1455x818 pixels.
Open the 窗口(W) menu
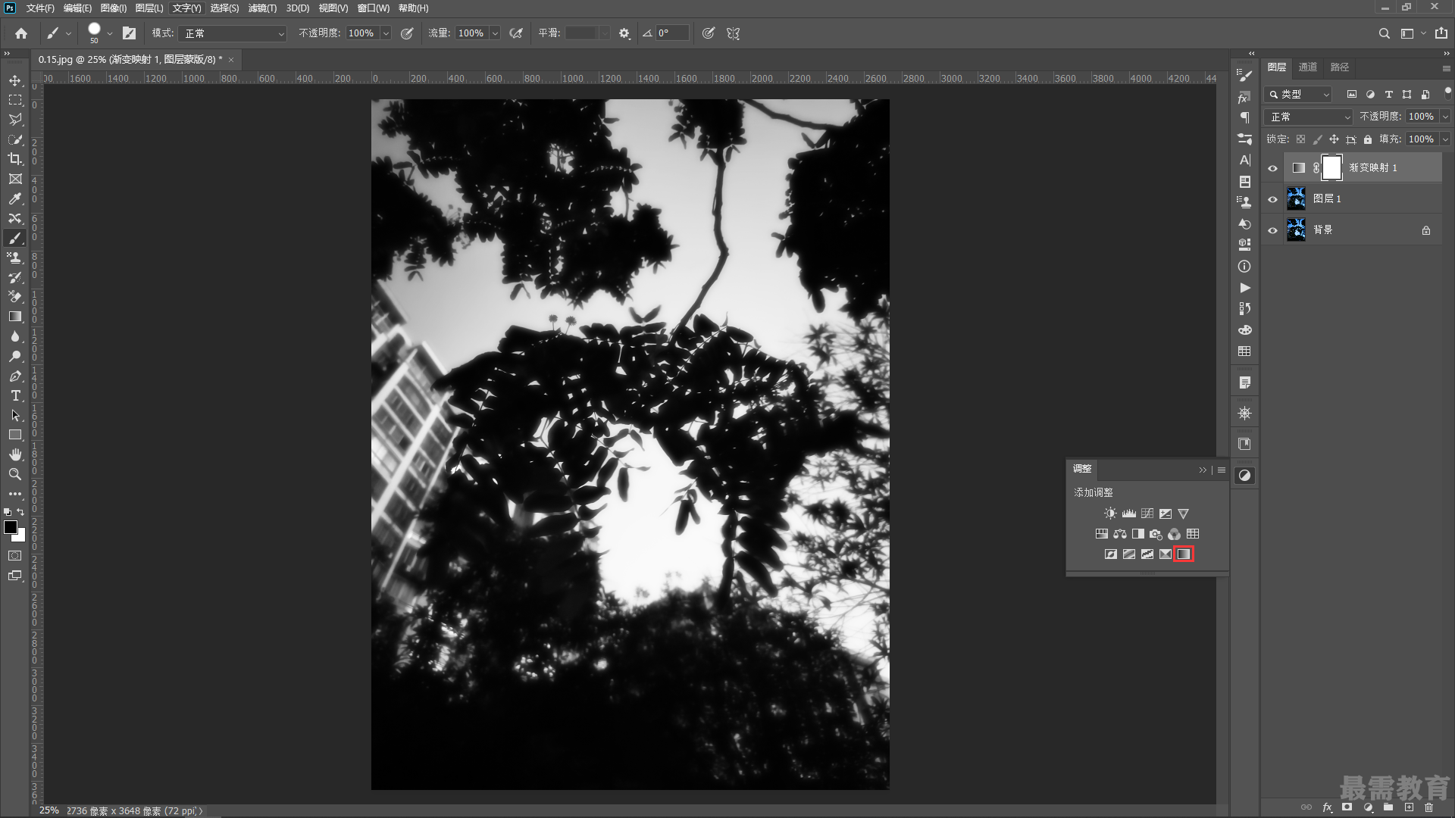(374, 8)
